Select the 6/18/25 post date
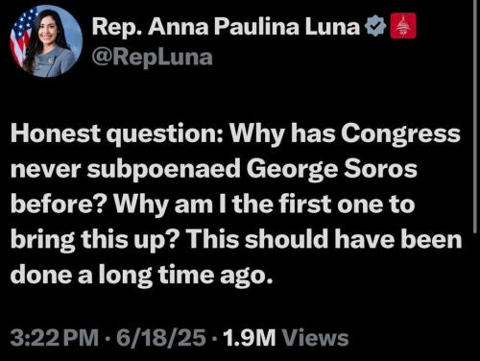Screen dimensions: 480x361 click(161, 338)
